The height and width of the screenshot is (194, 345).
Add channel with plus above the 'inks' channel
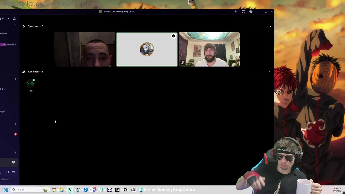(x=15, y=79)
